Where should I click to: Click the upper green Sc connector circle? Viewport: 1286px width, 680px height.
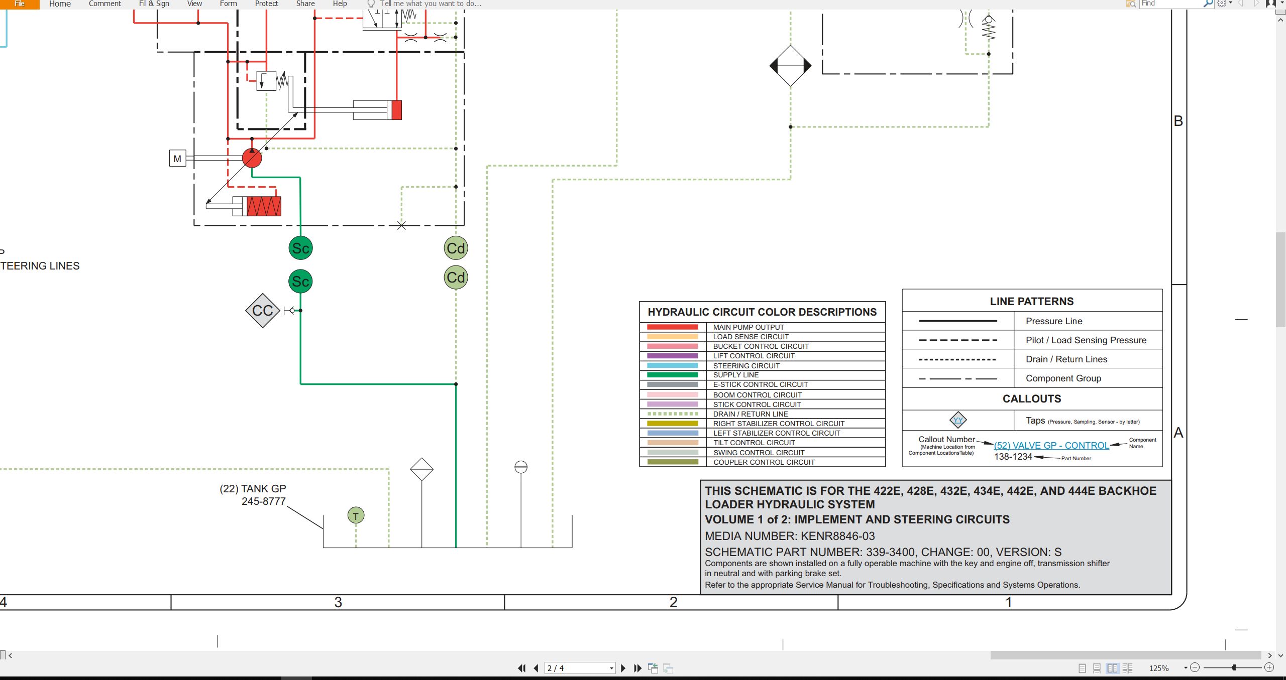301,248
